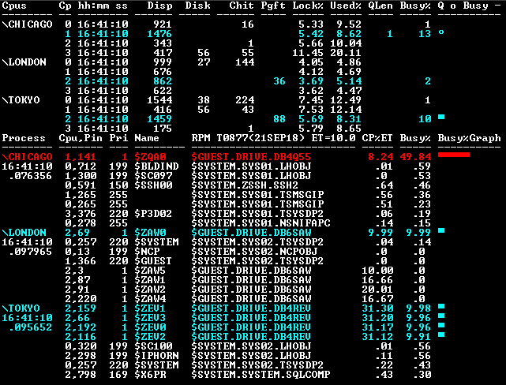This screenshot has width=506, height=385.
Task: Click the $SYSTEM.SYS02.NCPOBJ program name
Action: pyautogui.click(x=254, y=252)
